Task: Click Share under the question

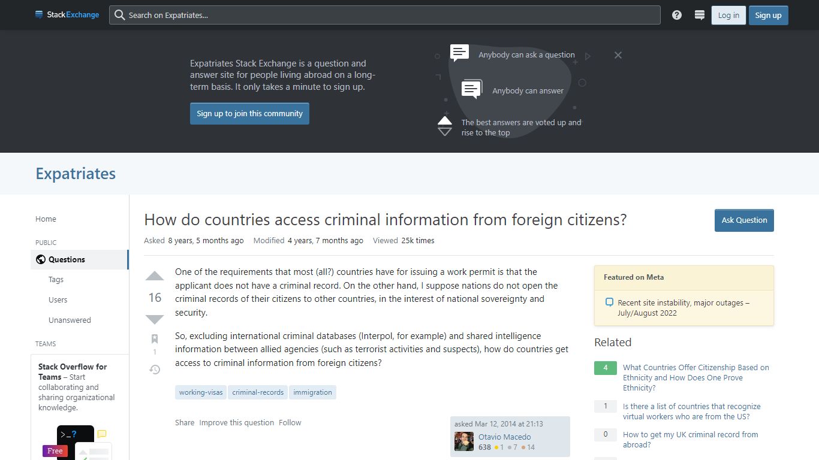Action: tap(185, 422)
